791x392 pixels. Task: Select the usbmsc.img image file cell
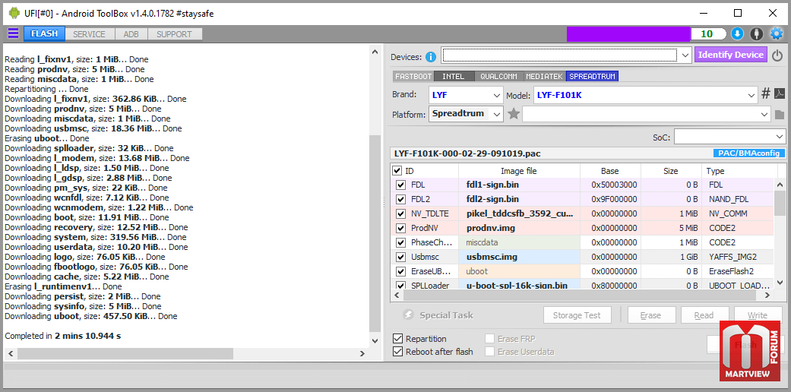click(x=519, y=257)
